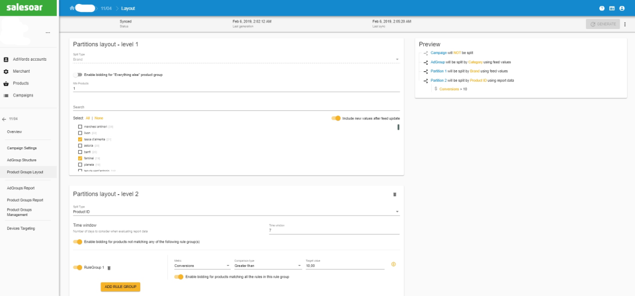Click the split icon beside AdGroup preview line
Viewport: 635px width, 296px height.
pyautogui.click(x=425, y=62)
